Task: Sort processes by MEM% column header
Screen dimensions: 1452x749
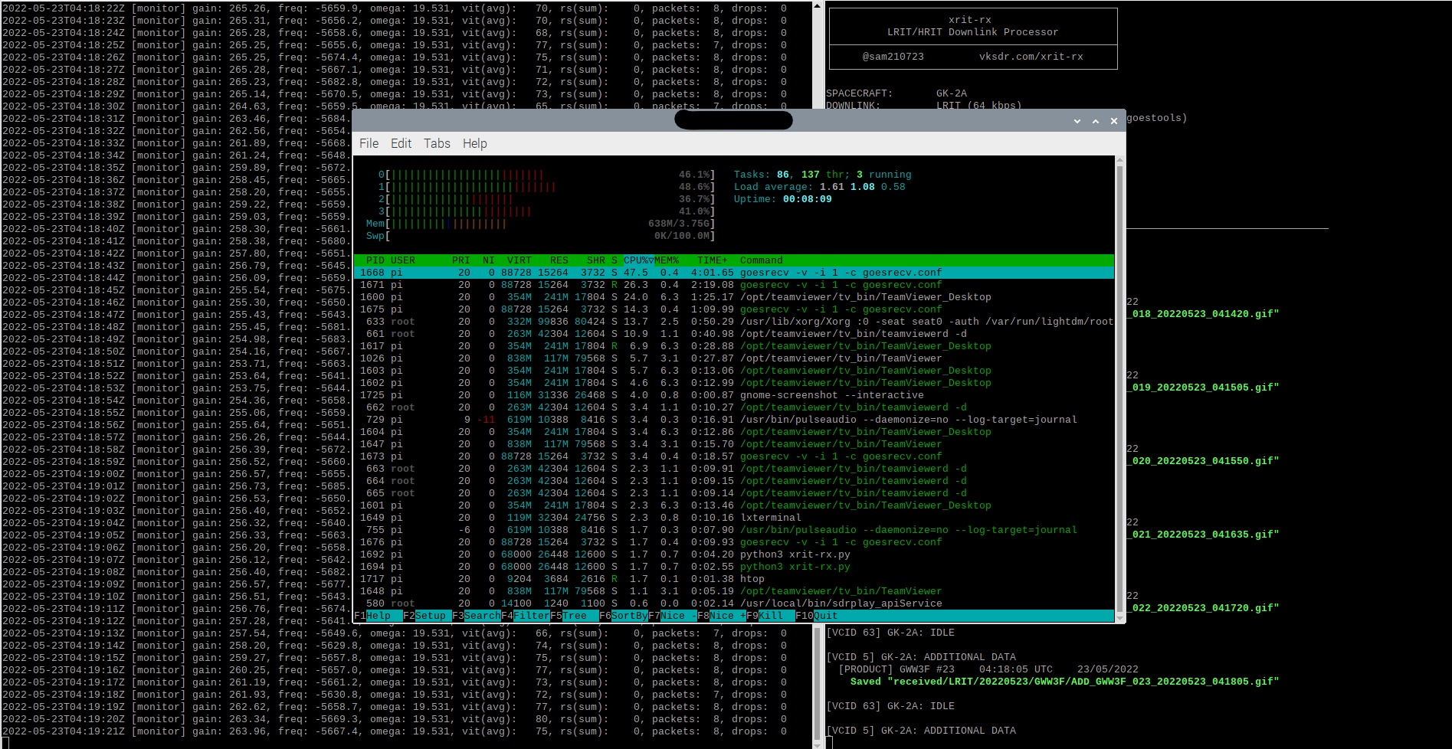Action: 666,260
